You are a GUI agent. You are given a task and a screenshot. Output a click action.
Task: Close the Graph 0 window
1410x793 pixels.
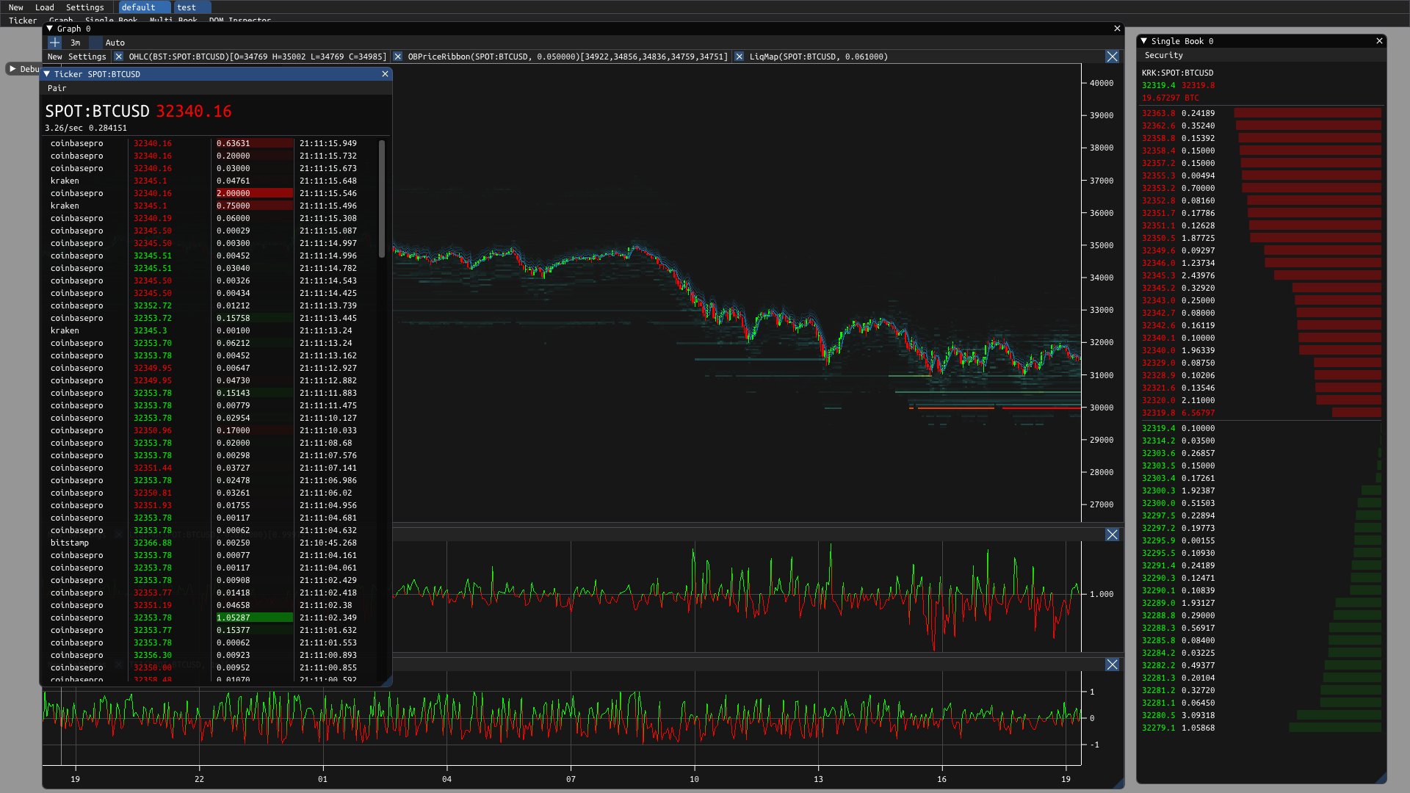[x=1117, y=29]
